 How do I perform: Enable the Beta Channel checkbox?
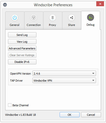10,105
